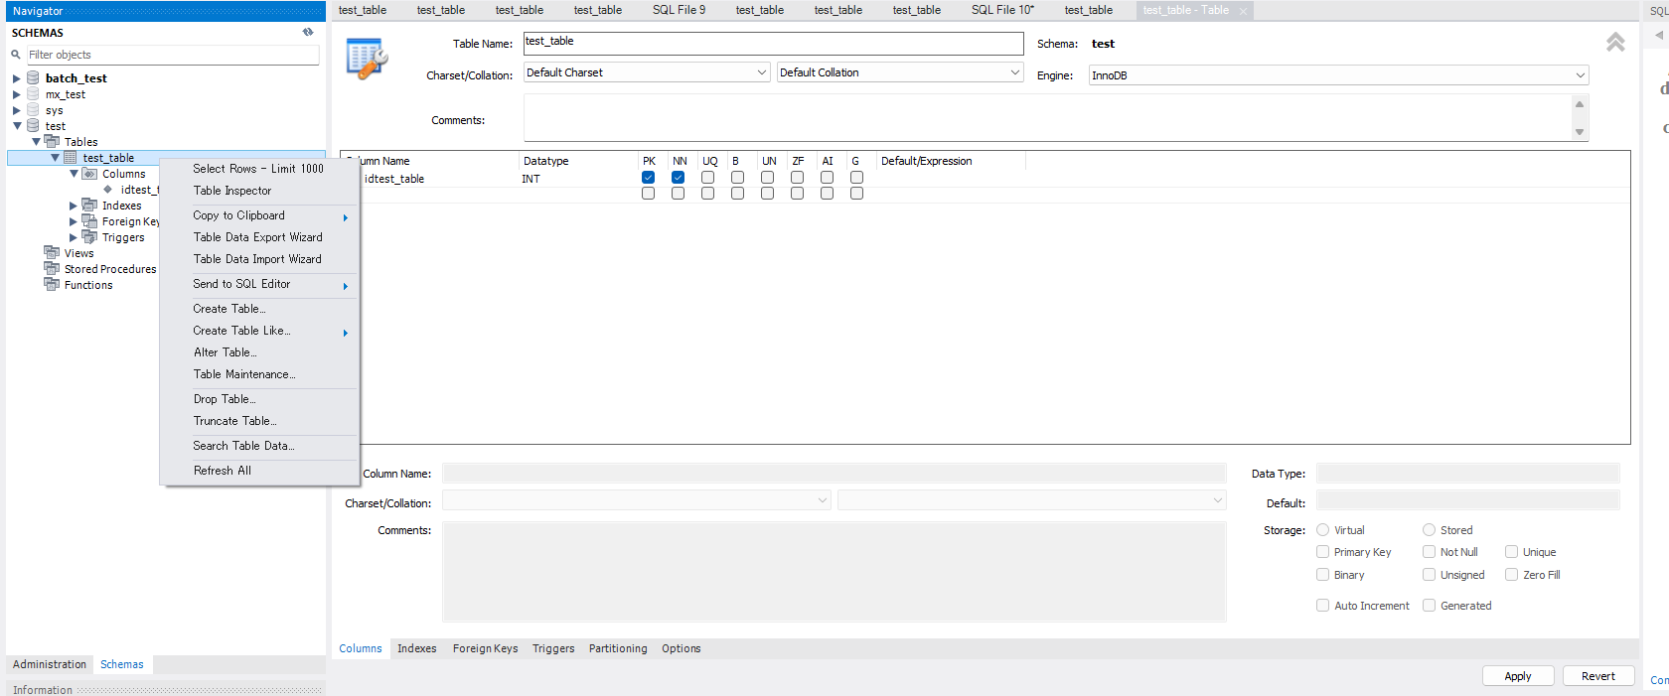Click the Stored Procedures folder icon
This screenshot has height=696, width=1669.
click(x=52, y=268)
